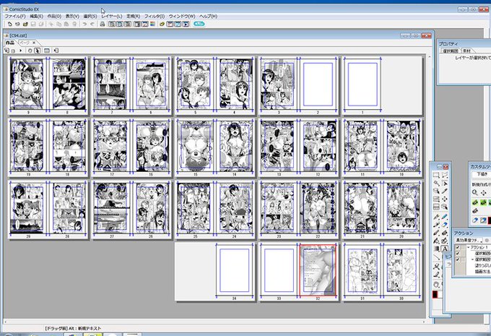Toggle checkbox beside アクション 1
This screenshot has height=336, width=491.
[x=458, y=248]
